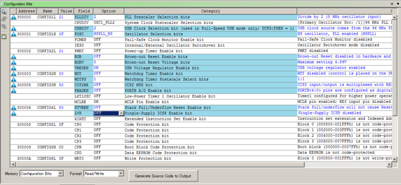Click warning icon beside FOSC row
Screen dimensions: 401x185
tap(14, 34)
